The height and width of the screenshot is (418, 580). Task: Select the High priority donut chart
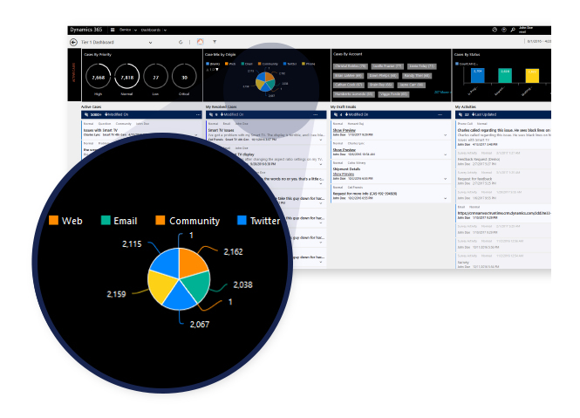point(99,78)
